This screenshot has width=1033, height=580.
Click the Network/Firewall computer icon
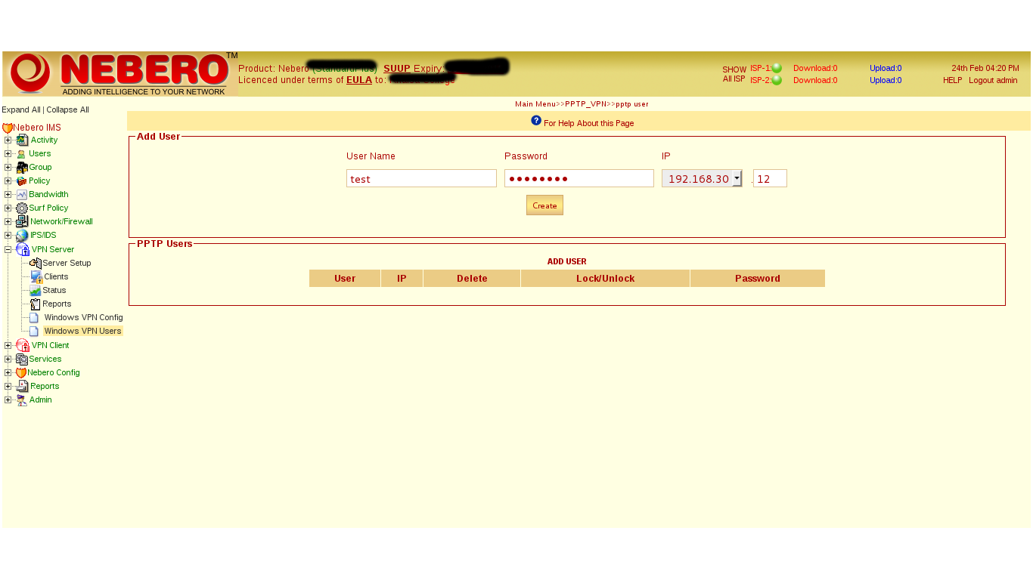[x=22, y=222]
